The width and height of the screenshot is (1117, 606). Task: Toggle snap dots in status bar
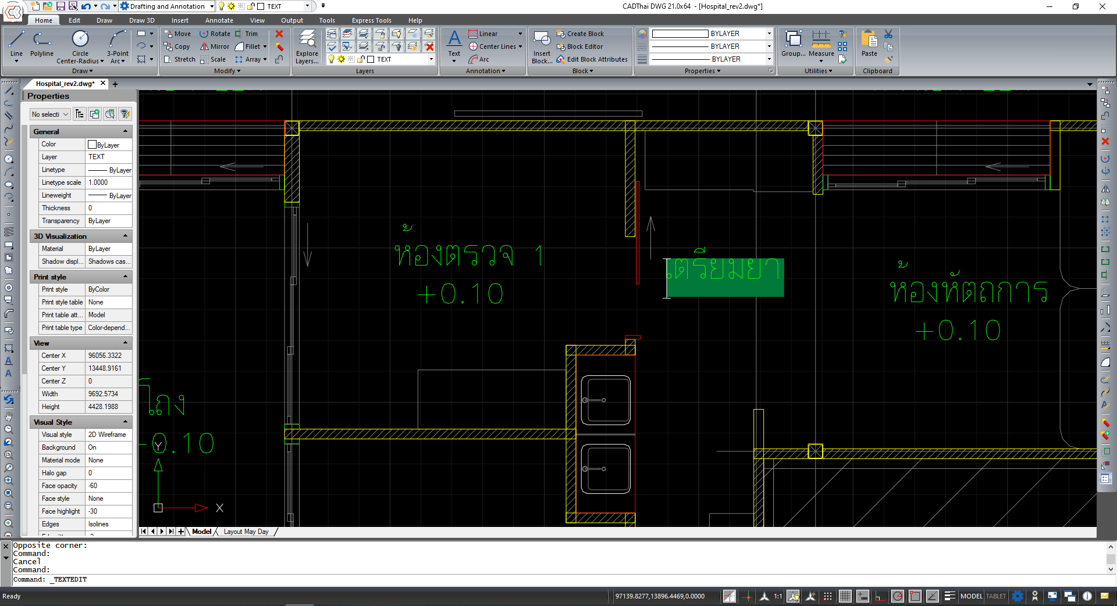click(827, 596)
